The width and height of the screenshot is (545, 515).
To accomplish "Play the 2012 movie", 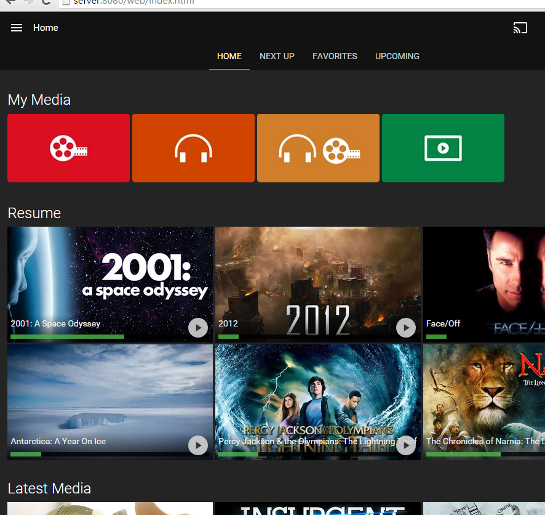I will (406, 328).
